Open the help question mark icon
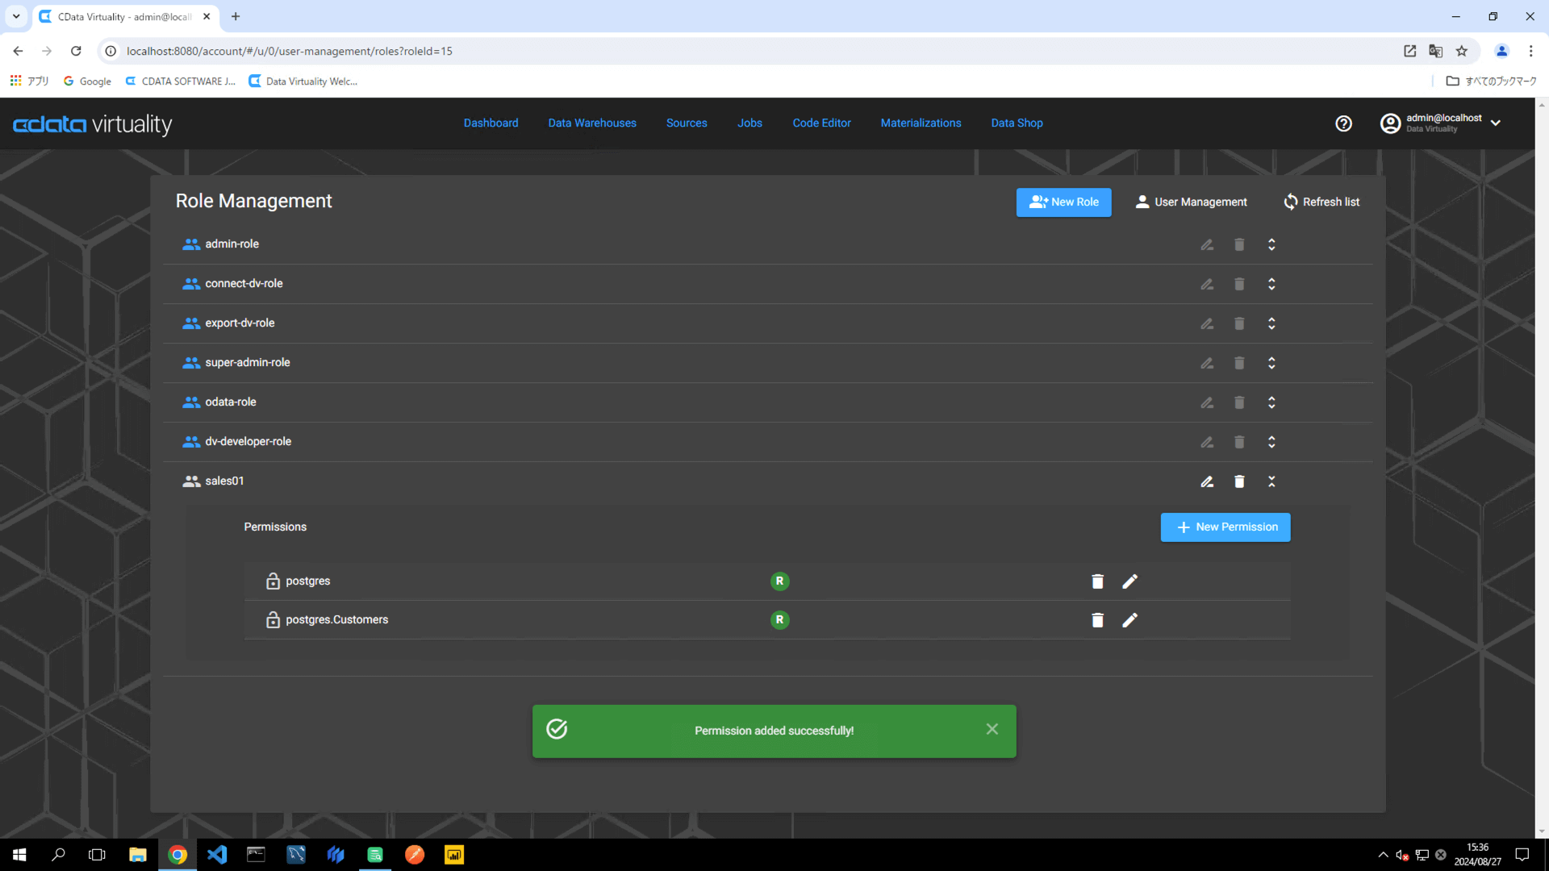This screenshot has width=1549, height=871. pos(1343,123)
